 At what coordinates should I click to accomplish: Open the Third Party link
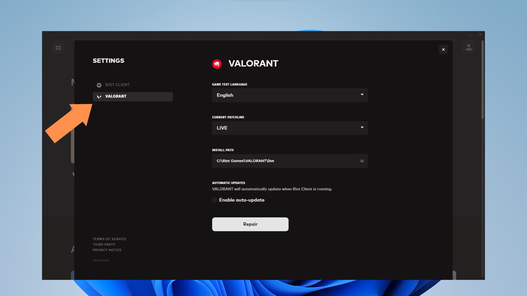pyautogui.click(x=104, y=244)
